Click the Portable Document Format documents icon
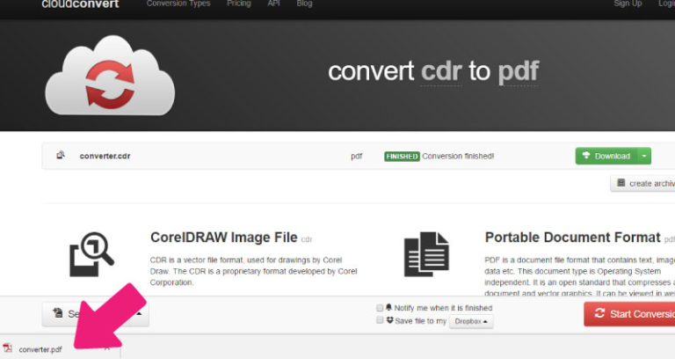The height and width of the screenshot is (359, 675). click(x=425, y=255)
